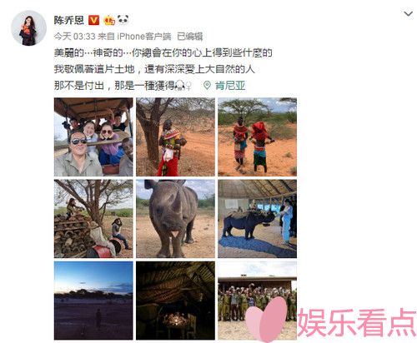Click the poster's round avatar picture
The image size is (417, 343).
coord(28,28)
